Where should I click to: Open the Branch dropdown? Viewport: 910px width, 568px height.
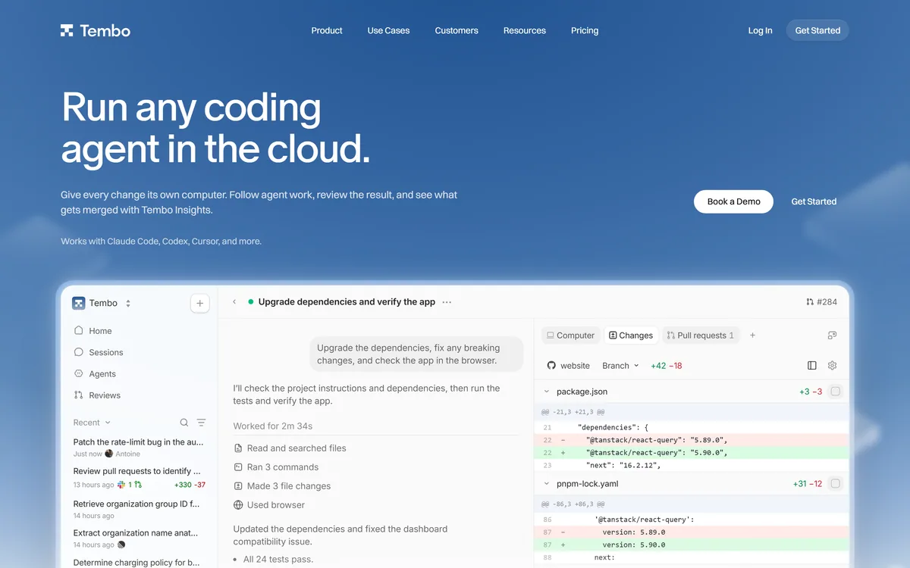(x=620, y=365)
